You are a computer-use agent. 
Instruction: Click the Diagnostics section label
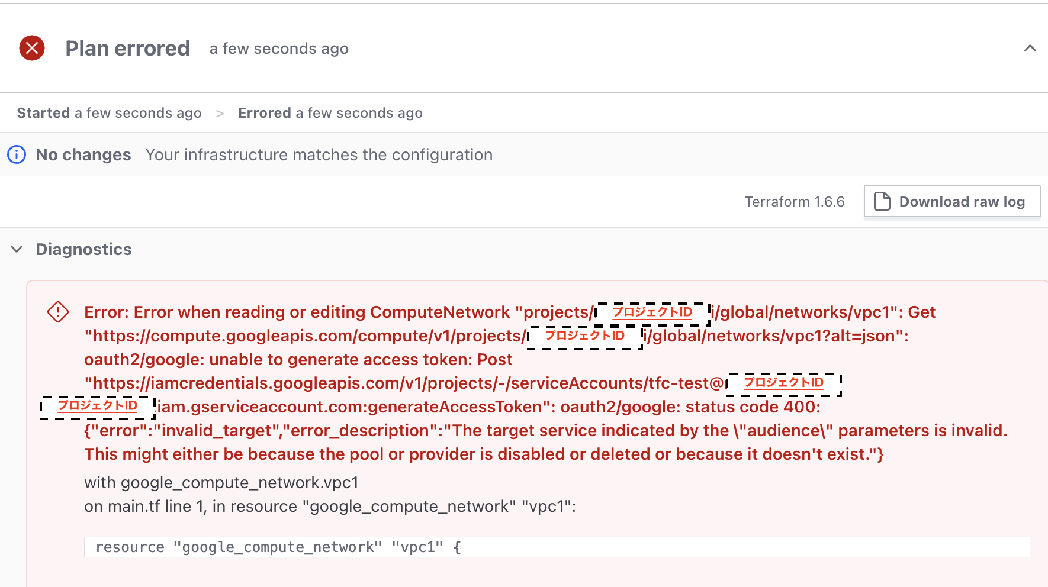[x=84, y=249]
